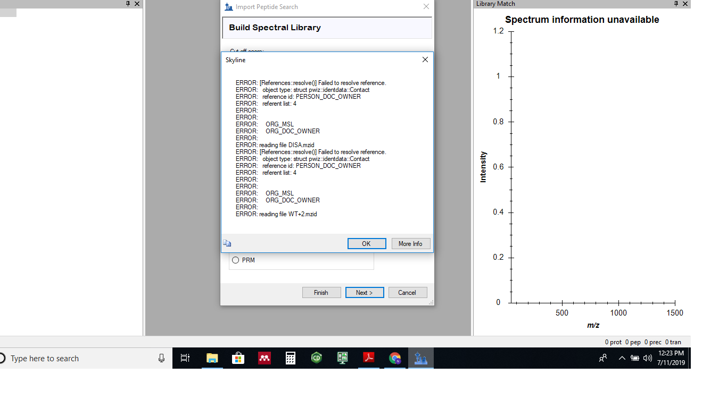Open Task View on the taskbar

coord(185,359)
